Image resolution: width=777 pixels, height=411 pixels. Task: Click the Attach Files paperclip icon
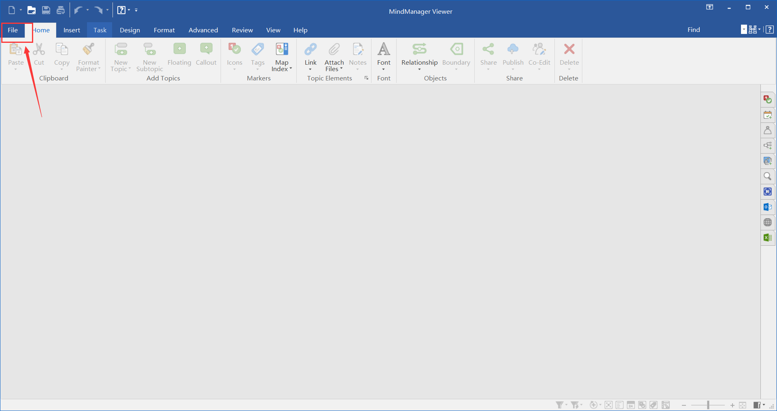334,49
